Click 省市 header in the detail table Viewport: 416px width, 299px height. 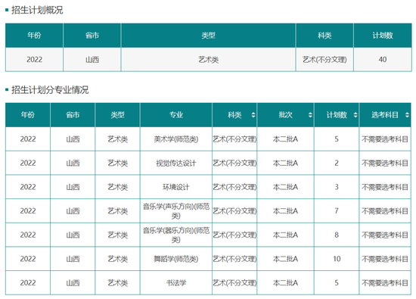click(73, 115)
